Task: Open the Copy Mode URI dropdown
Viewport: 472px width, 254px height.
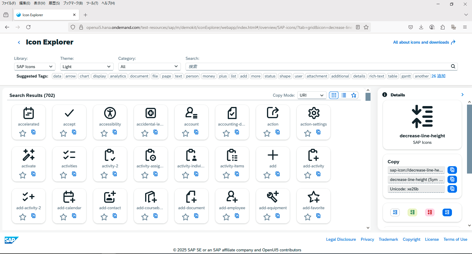Action: click(x=312, y=95)
